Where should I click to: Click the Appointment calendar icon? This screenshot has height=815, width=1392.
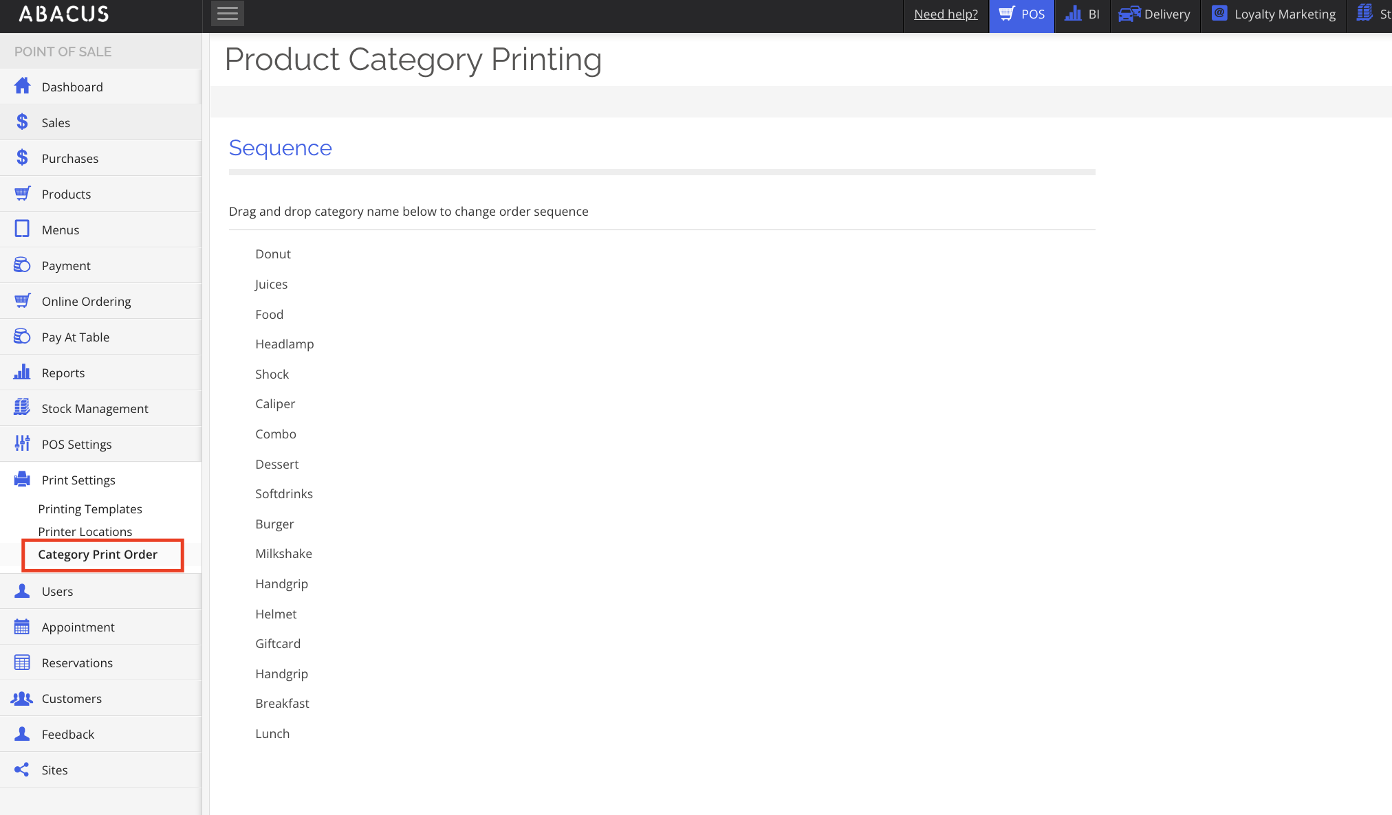click(22, 627)
